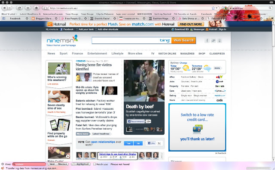Switch to the Sale Shoes tab
Screen dimensions: 275x170
[191, 19]
